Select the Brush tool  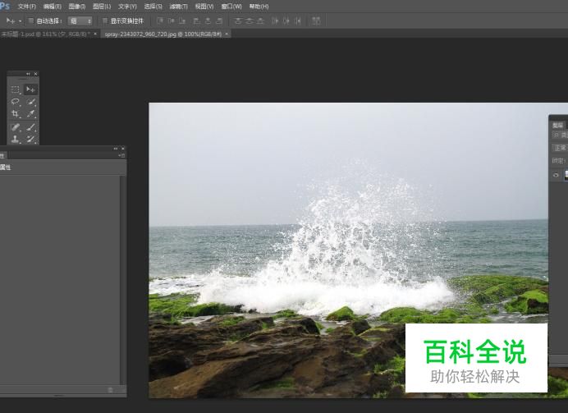(30, 127)
